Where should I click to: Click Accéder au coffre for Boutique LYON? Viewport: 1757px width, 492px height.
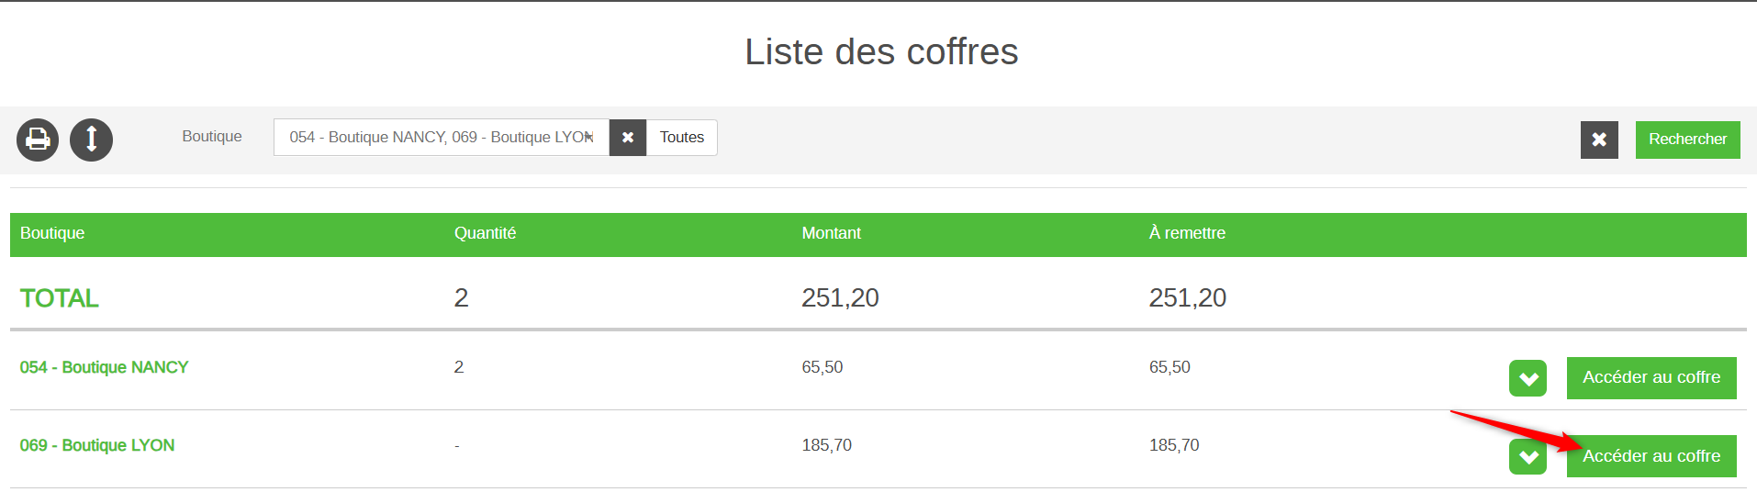point(1651,456)
